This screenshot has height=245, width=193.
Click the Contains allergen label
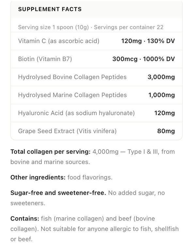tap(25, 219)
